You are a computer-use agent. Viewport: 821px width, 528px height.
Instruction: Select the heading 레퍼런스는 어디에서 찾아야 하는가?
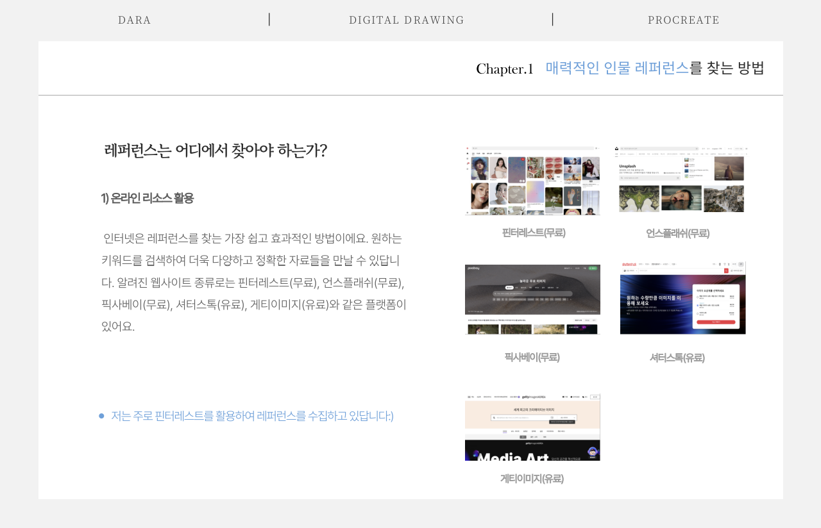point(216,151)
